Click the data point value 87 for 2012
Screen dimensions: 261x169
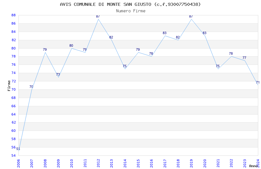[x=98, y=16]
